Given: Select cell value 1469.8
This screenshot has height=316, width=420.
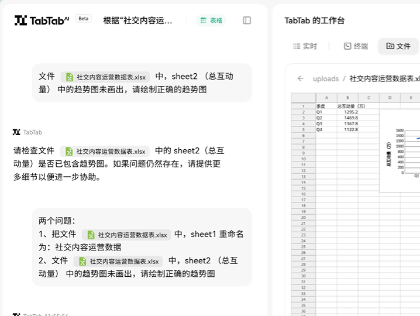Looking at the screenshot, I should coord(347,118).
